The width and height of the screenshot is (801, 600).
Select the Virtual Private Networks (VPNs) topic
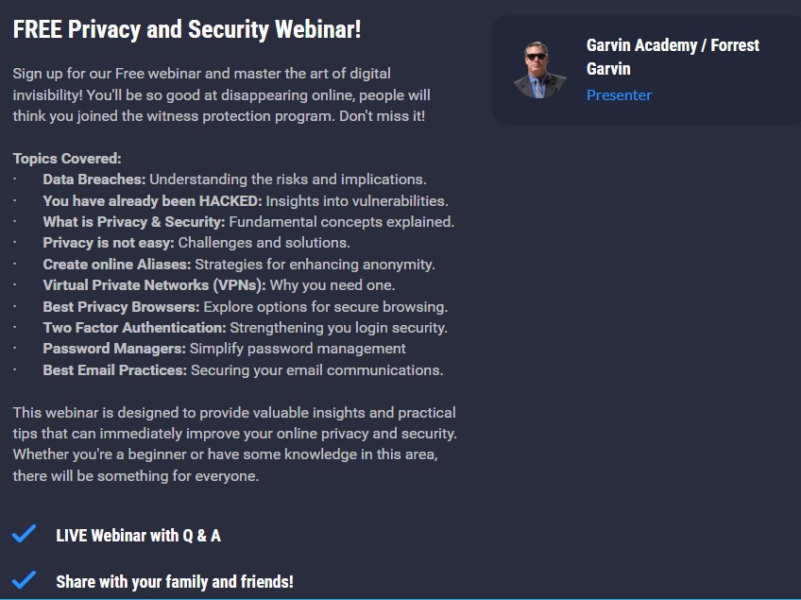pyautogui.click(x=218, y=285)
